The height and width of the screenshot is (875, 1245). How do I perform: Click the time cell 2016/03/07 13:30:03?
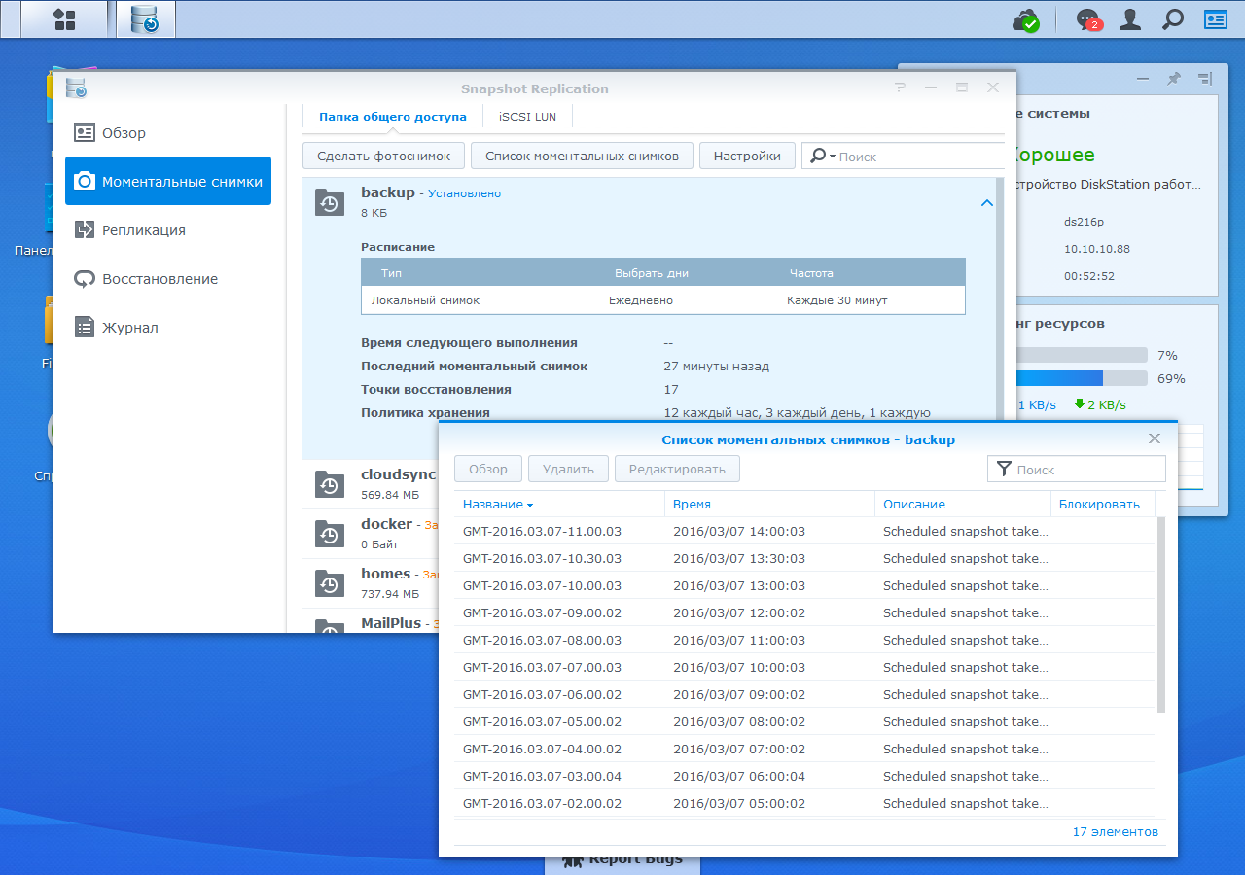coord(739,559)
